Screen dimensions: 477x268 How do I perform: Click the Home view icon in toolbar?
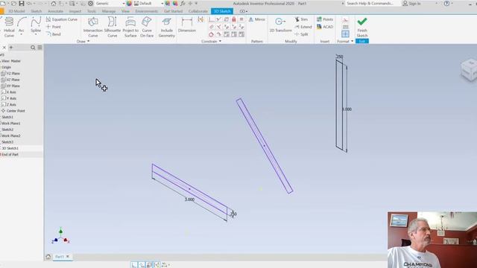click(53, 4)
